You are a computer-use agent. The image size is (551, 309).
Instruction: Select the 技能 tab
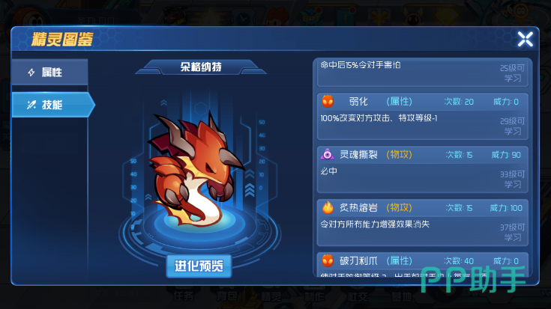[x=53, y=105]
